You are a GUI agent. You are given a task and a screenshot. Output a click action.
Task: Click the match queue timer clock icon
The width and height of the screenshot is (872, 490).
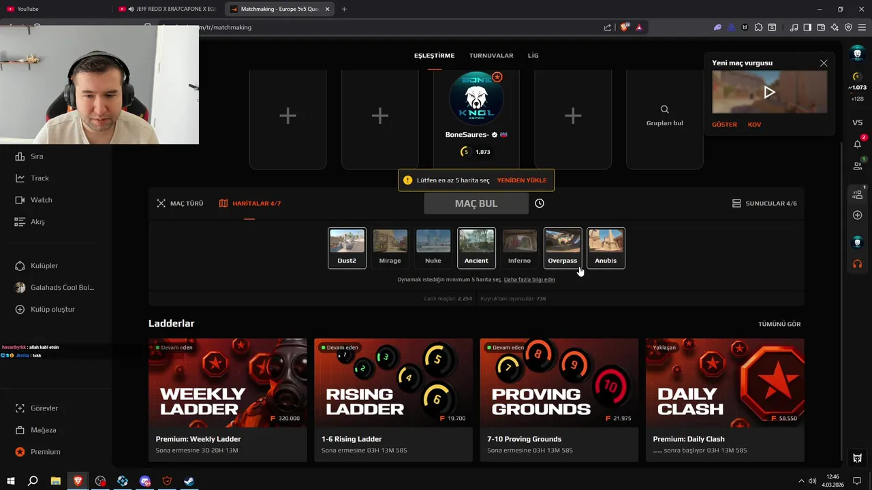[x=540, y=203]
